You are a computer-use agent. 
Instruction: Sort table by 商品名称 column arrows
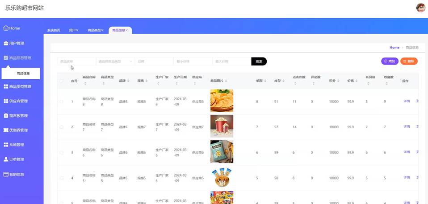pos(85,83)
